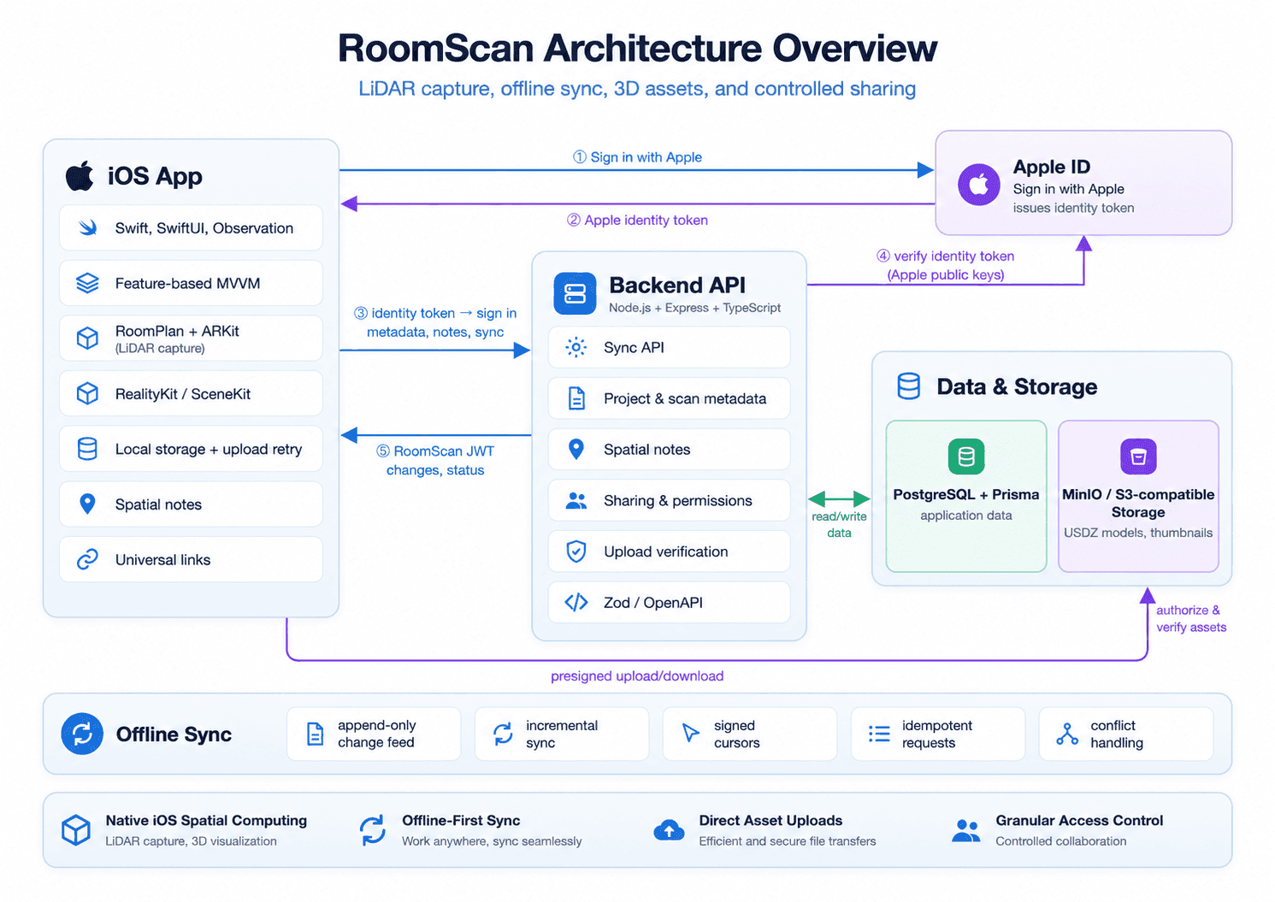Click the verify identity token label
1275x902 pixels.
pos(945,265)
